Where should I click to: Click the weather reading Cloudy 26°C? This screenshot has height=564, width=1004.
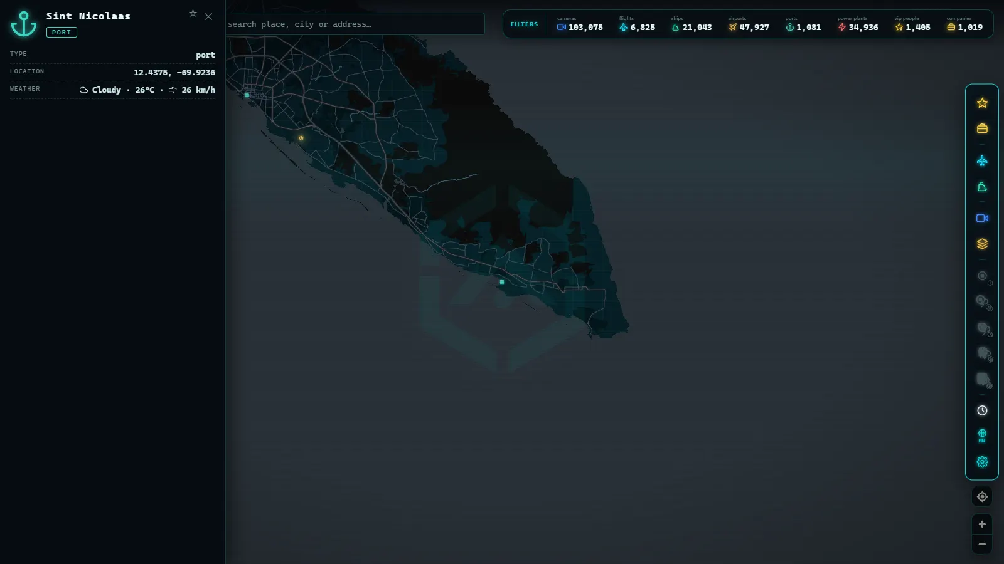click(117, 90)
